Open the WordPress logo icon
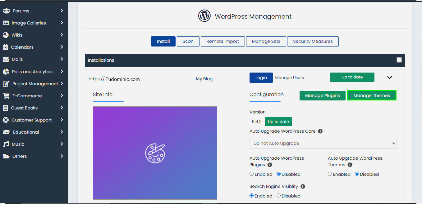The image size is (422, 204). point(204,16)
